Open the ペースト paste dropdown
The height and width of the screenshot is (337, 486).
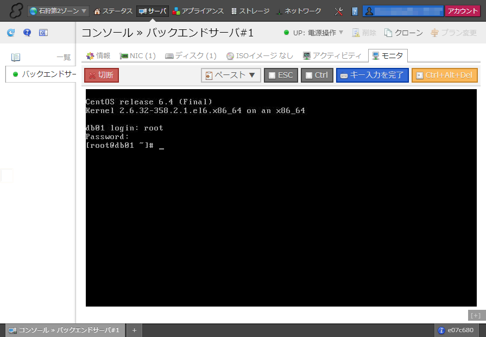point(231,75)
